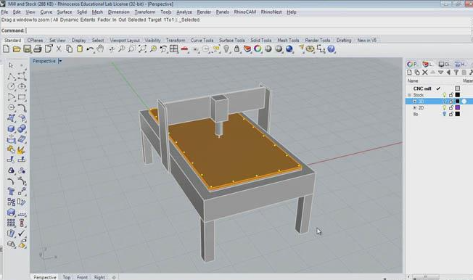Click the Selected option in command prompt

tap(137, 20)
